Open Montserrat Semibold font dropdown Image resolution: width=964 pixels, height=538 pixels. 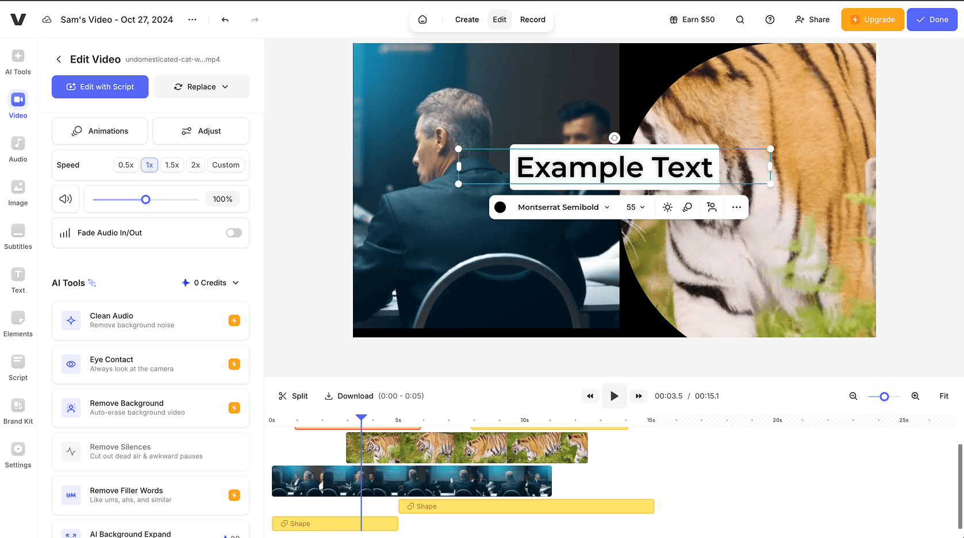563,207
